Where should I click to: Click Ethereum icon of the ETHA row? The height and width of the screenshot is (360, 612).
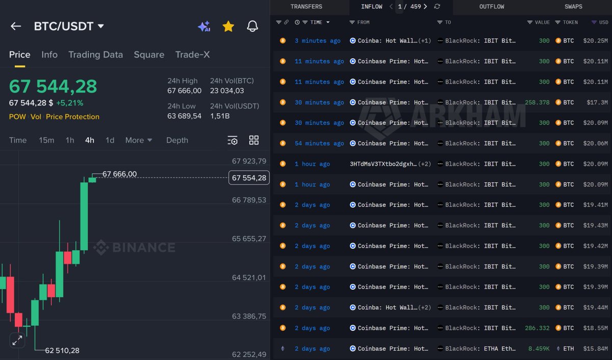click(x=283, y=349)
